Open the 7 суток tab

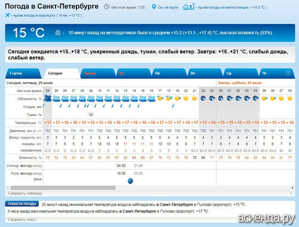coord(23,73)
